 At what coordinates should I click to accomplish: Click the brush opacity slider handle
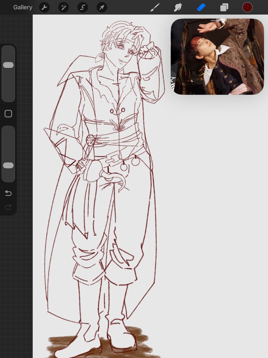click(x=8, y=165)
